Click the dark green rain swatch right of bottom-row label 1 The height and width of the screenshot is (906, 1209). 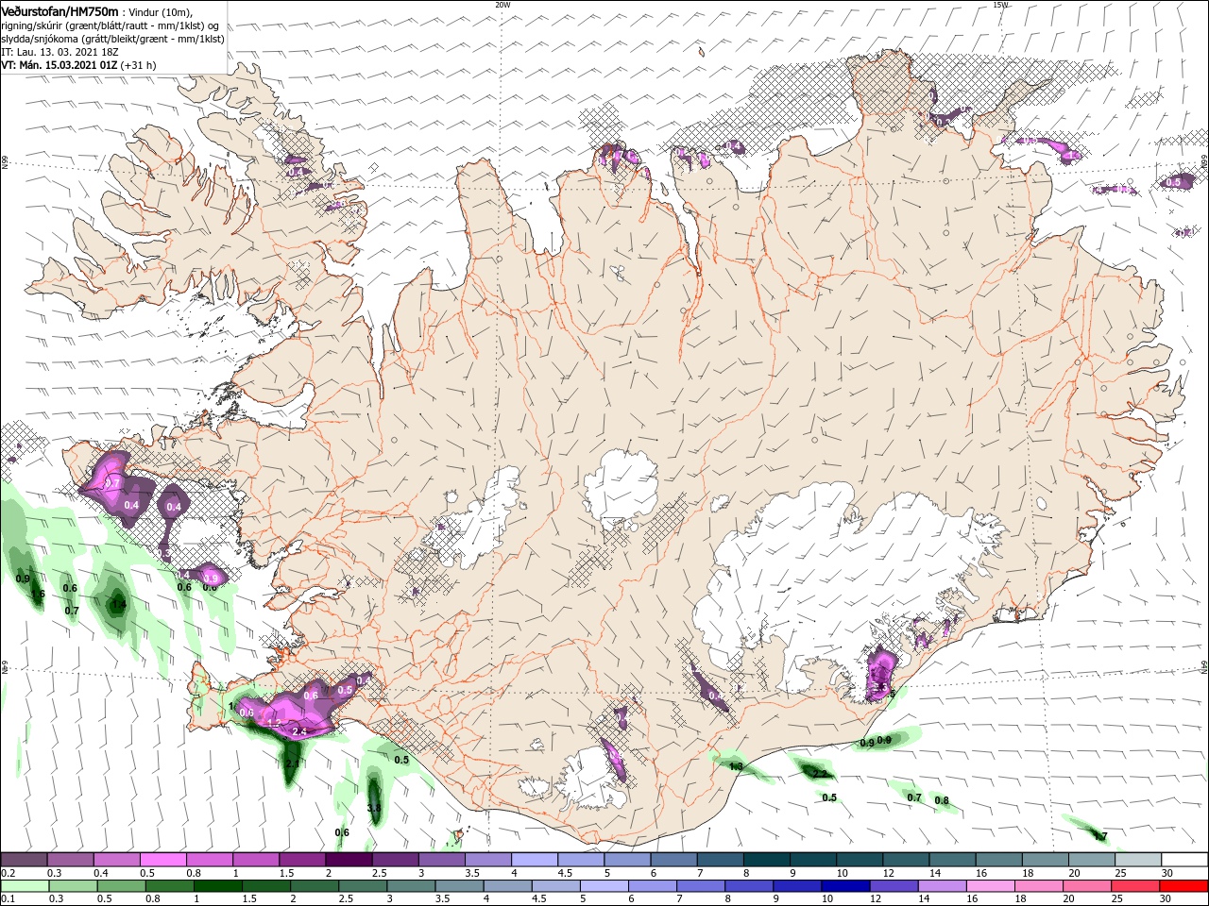pos(218,886)
